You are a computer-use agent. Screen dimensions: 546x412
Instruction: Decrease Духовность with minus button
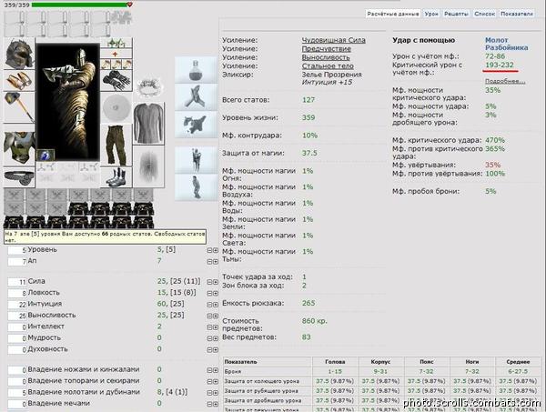point(209,350)
